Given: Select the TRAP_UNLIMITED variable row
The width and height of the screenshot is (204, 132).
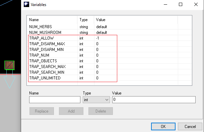Looking at the screenshot, I should (109, 78).
